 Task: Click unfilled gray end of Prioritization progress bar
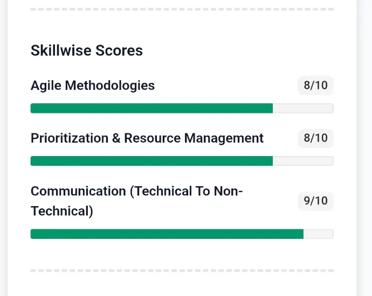click(302, 161)
